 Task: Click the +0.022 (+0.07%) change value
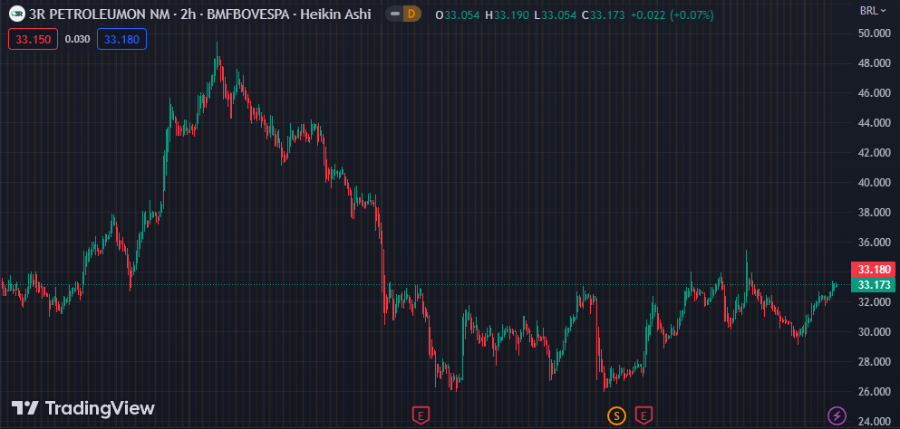[673, 14]
